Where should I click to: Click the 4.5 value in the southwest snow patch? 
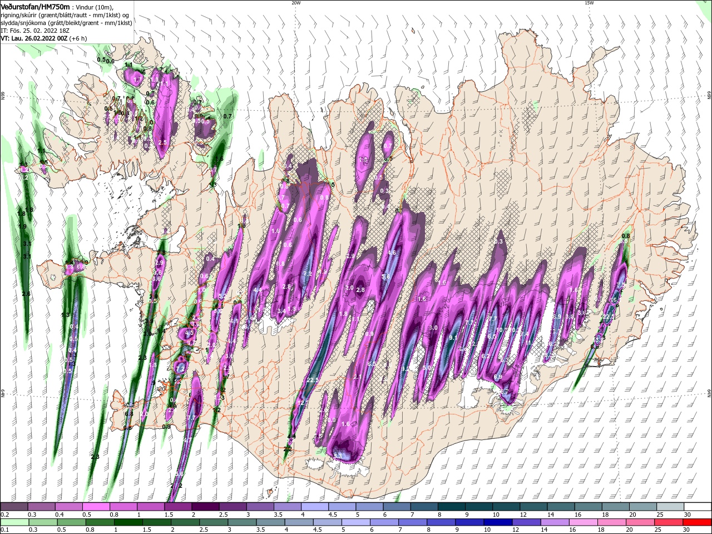pos(189,333)
